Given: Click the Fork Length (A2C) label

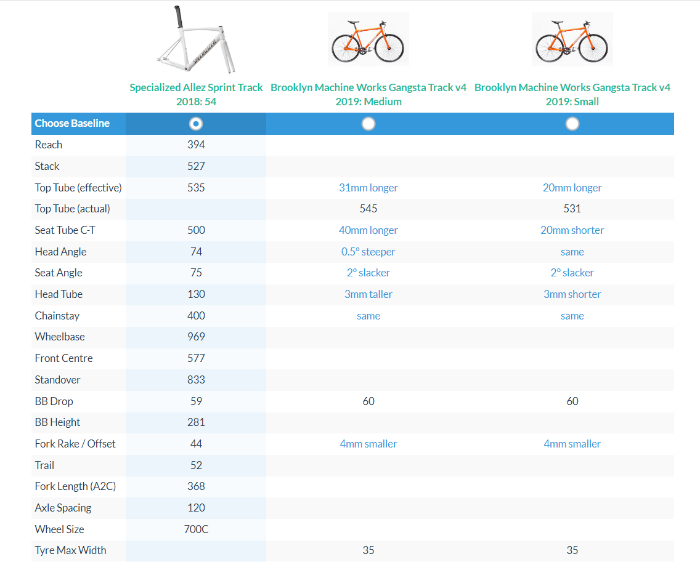Looking at the screenshot, I should pyautogui.click(x=75, y=486).
